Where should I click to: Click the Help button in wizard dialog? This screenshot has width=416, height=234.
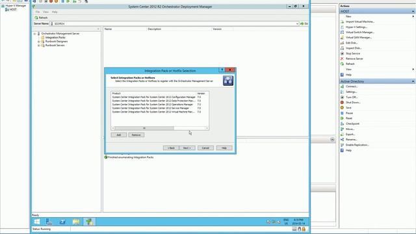224,148
